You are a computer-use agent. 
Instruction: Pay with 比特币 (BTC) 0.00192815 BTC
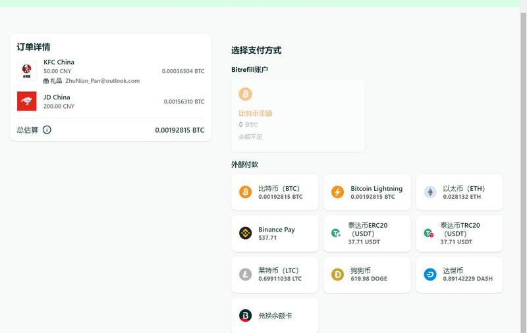(275, 192)
